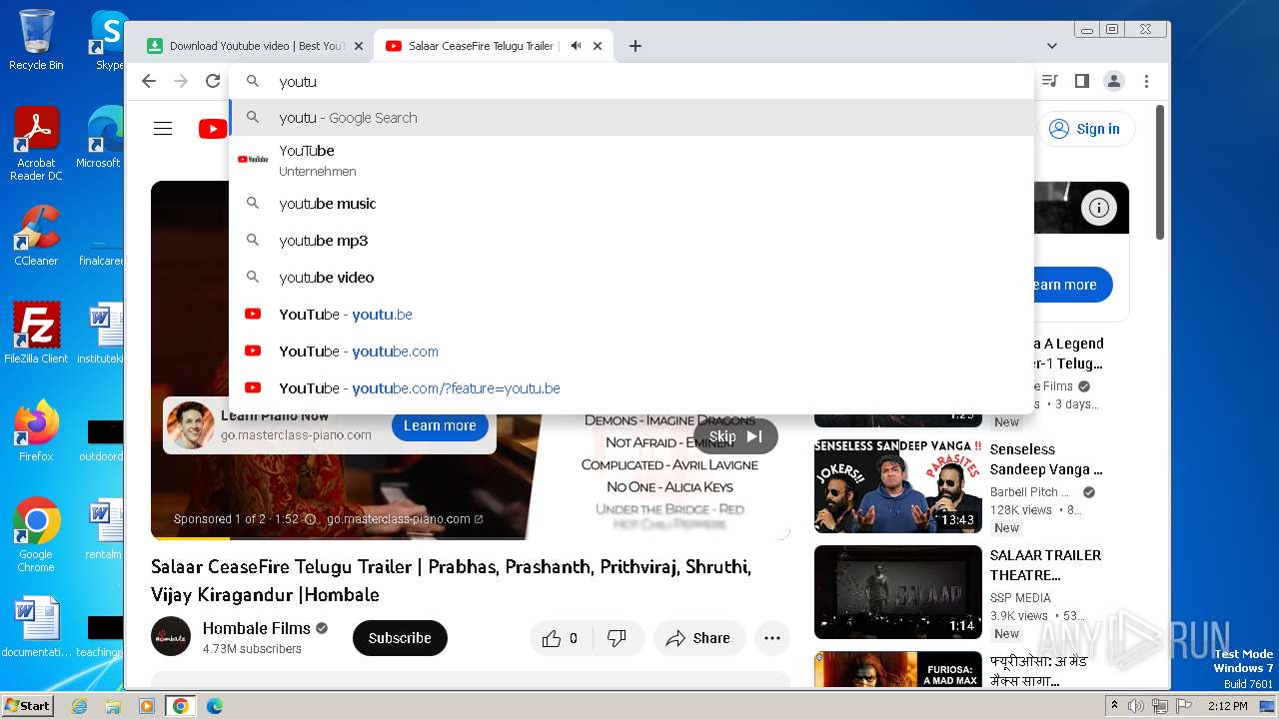The width and height of the screenshot is (1279, 719).
Task: Click the Chrome taskbar icon
Action: coord(181,706)
